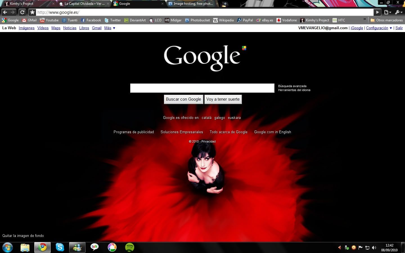The image size is (405, 253).
Task: Go back with the browser back arrow
Action: pyautogui.click(x=5, y=12)
